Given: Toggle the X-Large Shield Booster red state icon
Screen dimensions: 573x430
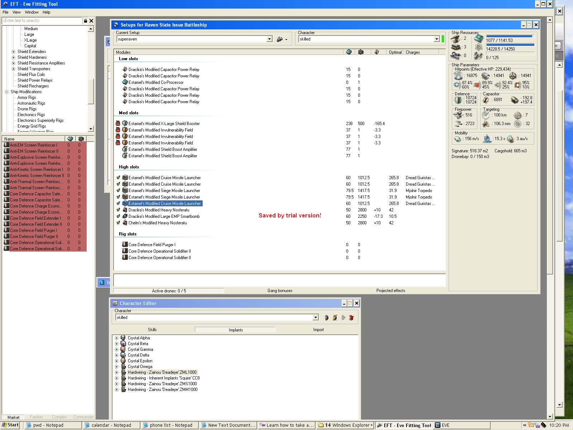Looking at the screenshot, I should pyautogui.click(x=118, y=123).
